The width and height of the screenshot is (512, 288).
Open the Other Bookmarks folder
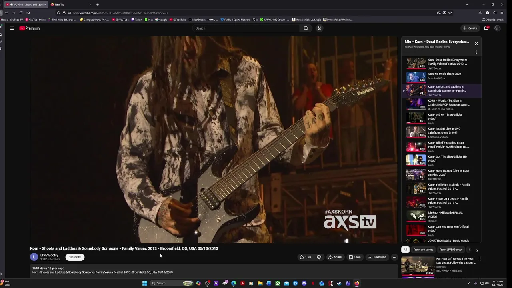coord(493,20)
